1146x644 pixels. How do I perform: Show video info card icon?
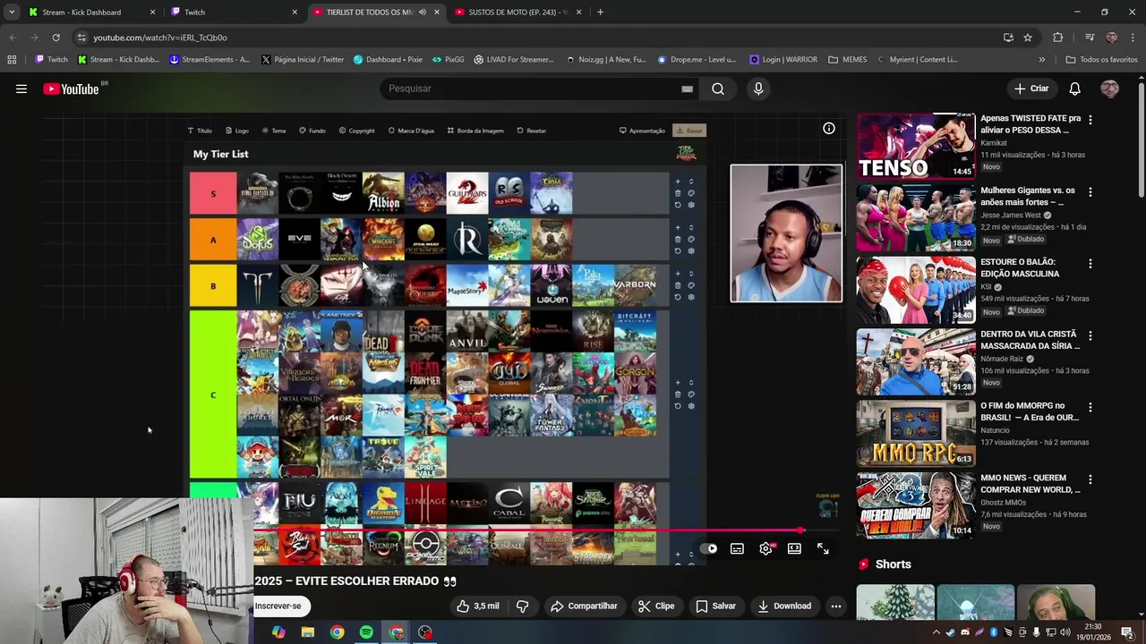pyautogui.click(x=829, y=128)
